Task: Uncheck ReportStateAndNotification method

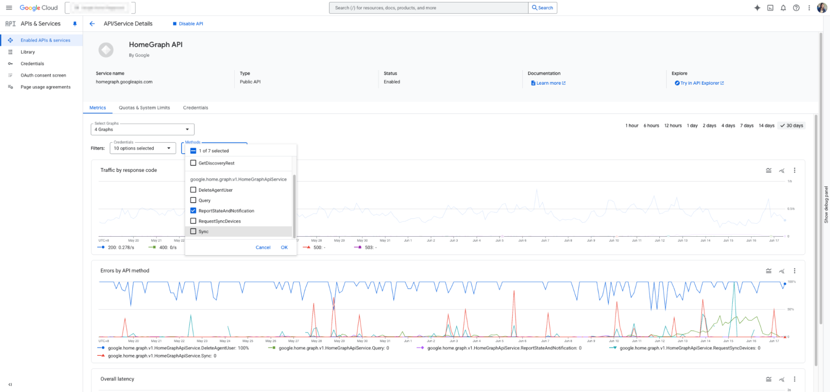Action: (193, 211)
